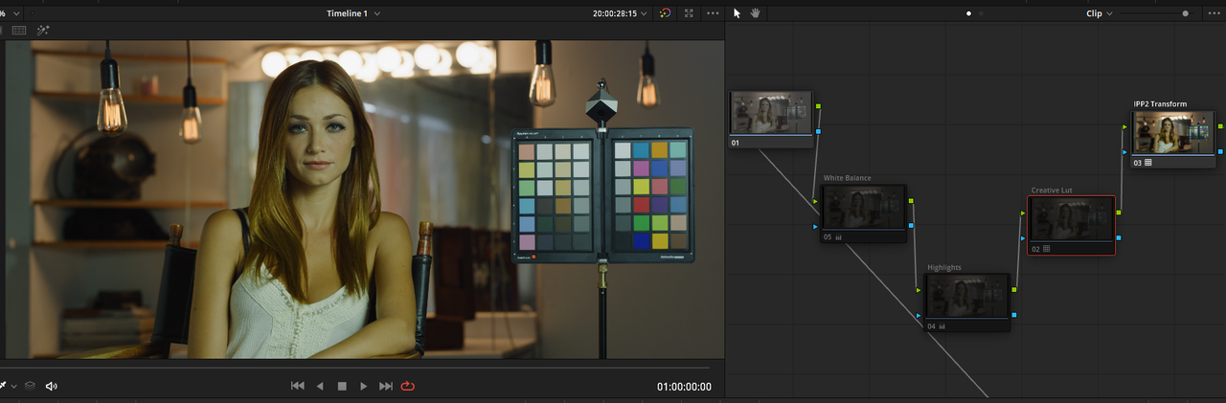
Task: Stop playback in the viewer
Action: tap(342, 386)
